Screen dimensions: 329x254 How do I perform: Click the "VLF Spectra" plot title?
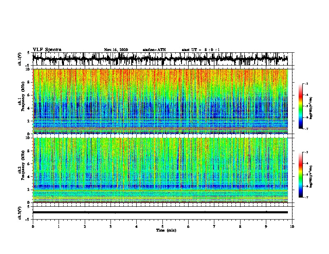coord(47,50)
